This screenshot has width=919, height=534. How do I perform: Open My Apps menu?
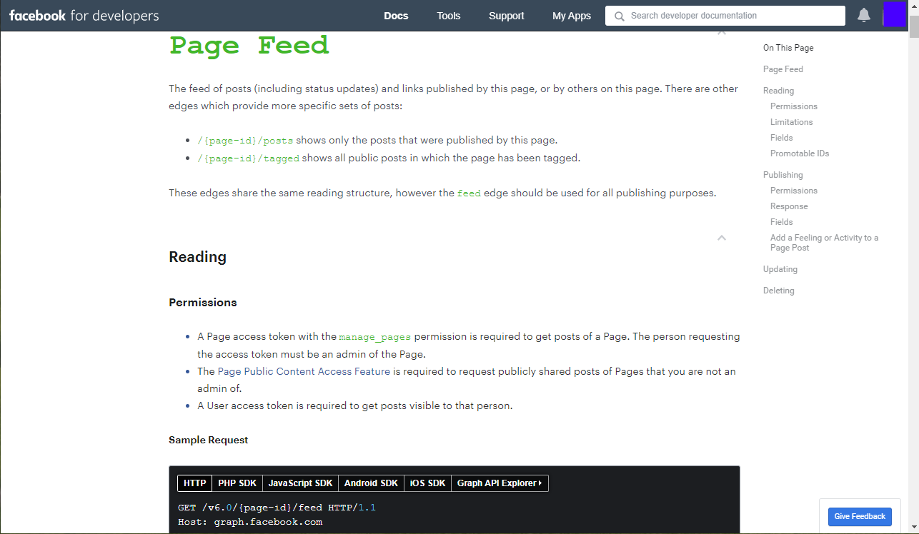(572, 16)
